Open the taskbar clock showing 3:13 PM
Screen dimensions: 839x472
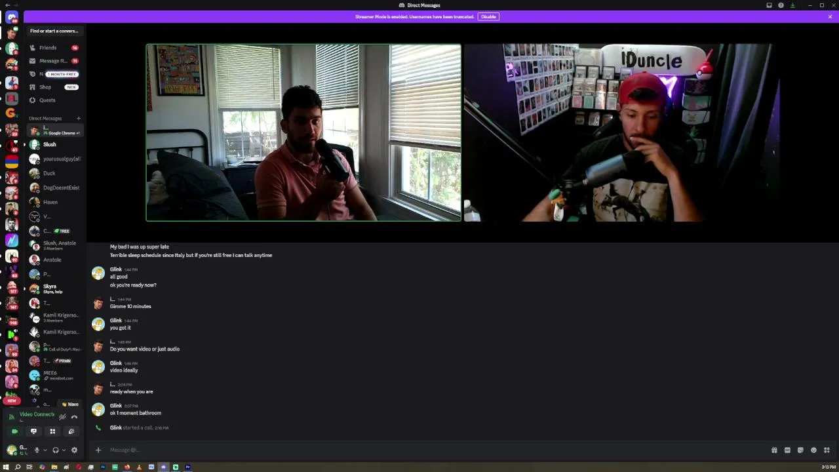click(829, 467)
